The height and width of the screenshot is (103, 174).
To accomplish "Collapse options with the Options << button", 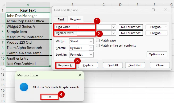I will point(157,54).
